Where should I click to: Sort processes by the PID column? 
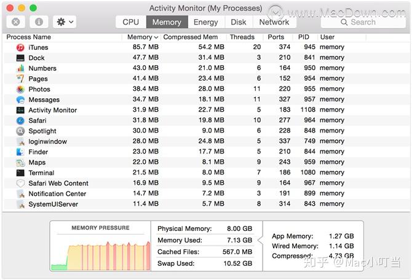pyautogui.click(x=304, y=37)
